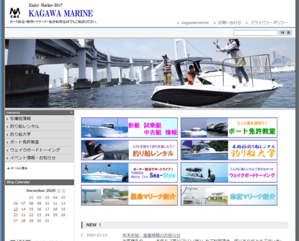
Task: Open イベント情報・お知らせ menu item
Action: [39, 158]
